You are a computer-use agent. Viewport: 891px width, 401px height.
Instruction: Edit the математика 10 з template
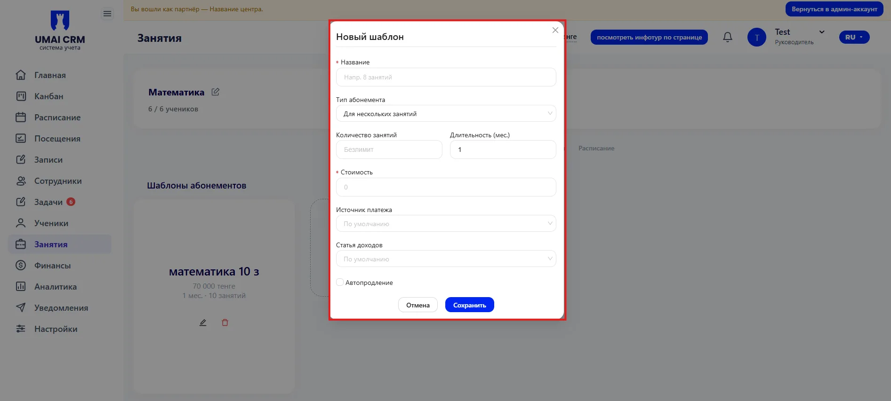[203, 322]
